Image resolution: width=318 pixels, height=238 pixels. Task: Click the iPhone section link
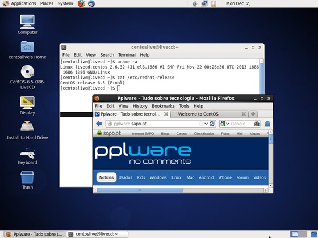coord(225,177)
